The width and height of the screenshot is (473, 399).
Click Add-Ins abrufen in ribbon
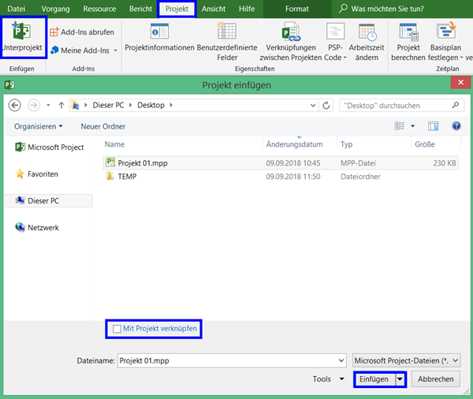click(x=81, y=32)
